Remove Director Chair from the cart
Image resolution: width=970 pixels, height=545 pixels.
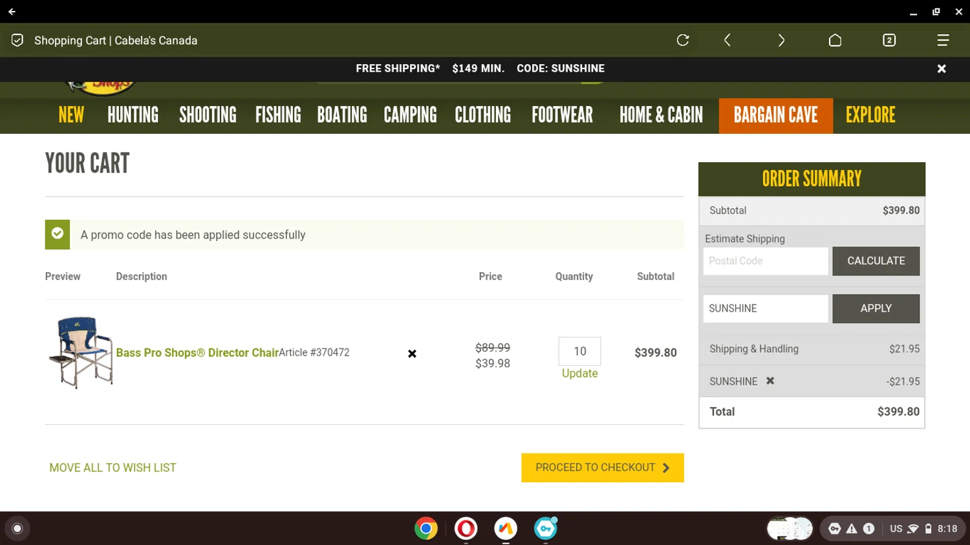(x=412, y=354)
